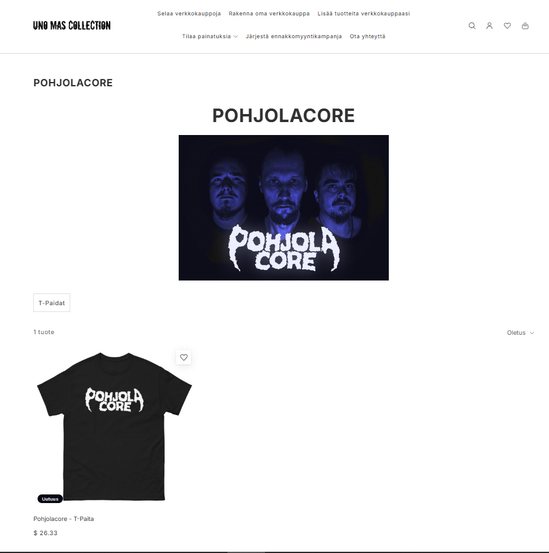Go to Selaa verkkokauppoja
This screenshot has width=549, height=553.
[x=189, y=14]
